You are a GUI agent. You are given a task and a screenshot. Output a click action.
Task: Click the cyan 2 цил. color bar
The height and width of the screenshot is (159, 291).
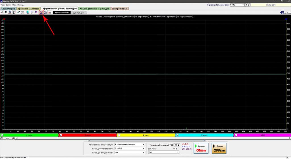click(204, 135)
